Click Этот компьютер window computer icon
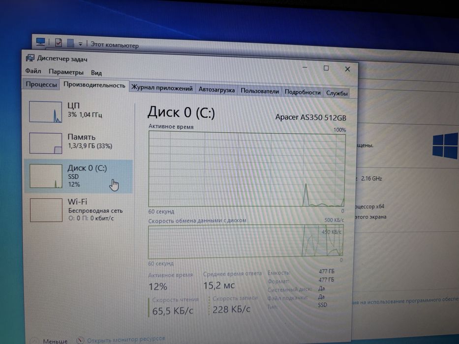This screenshot has height=344, width=459. (41, 42)
